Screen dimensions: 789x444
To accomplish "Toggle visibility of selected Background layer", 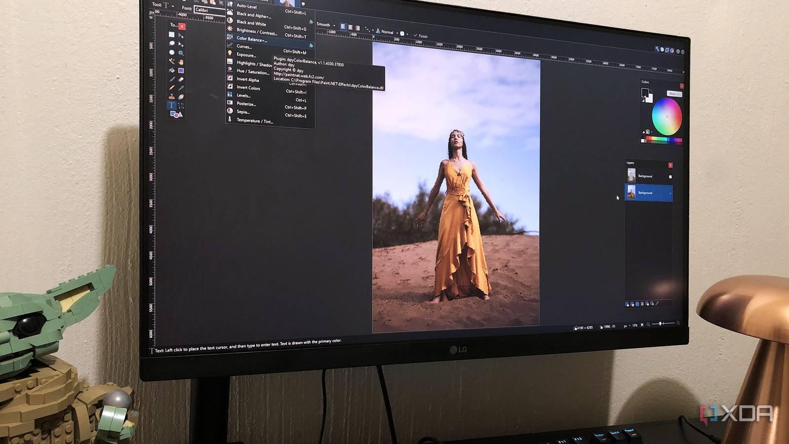I will point(670,193).
